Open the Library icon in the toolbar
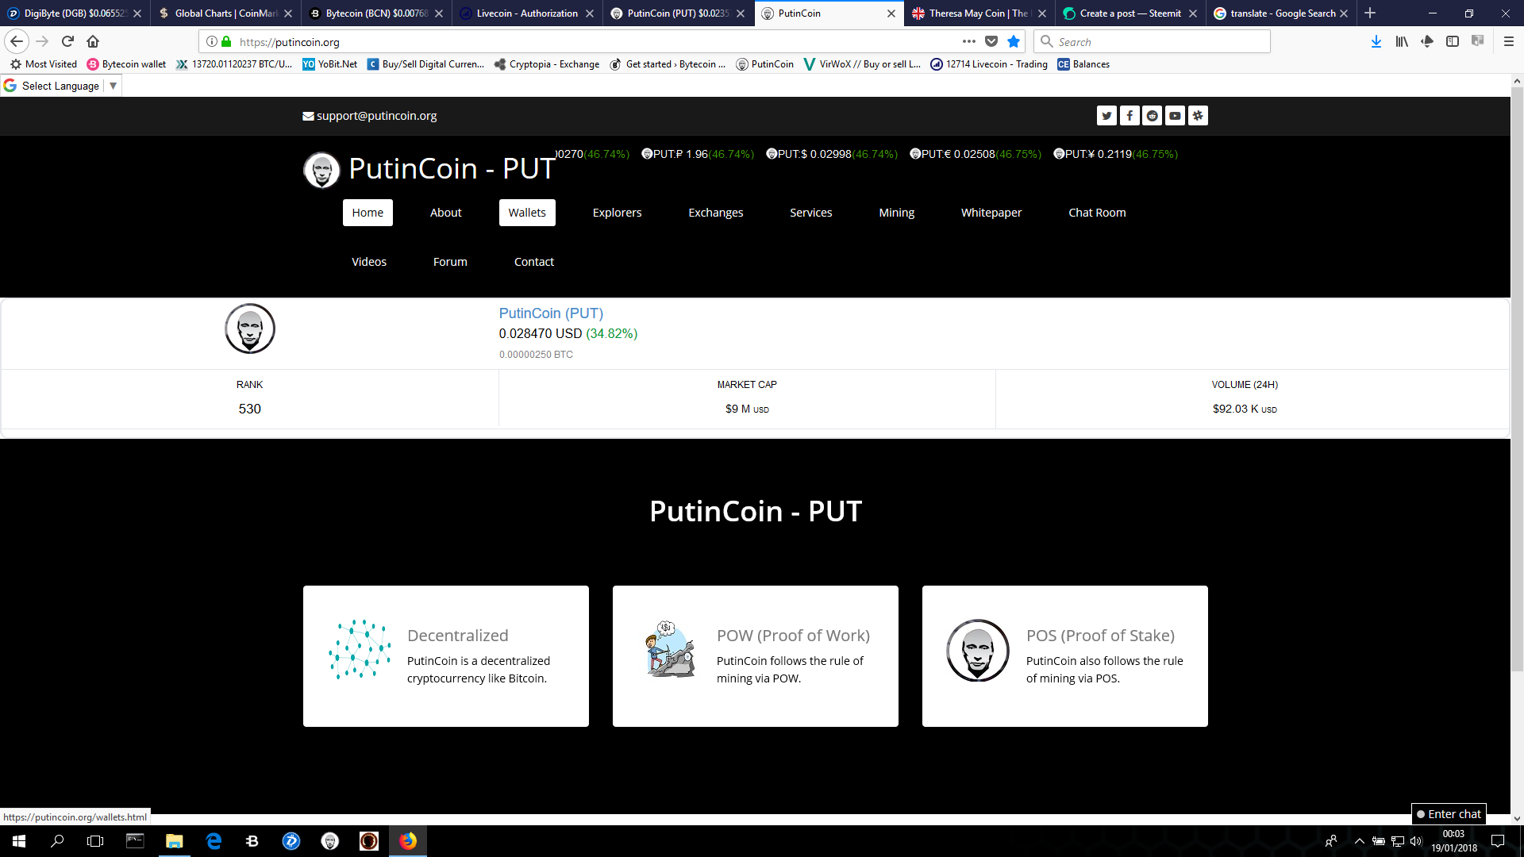 pyautogui.click(x=1402, y=41)
